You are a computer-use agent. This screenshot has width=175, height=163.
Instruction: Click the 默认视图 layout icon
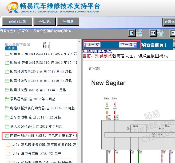pos(153,33)
